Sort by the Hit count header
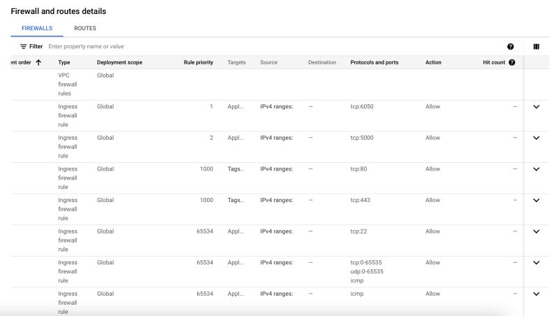This screenshot has width=559, height=316. (494, 62)
